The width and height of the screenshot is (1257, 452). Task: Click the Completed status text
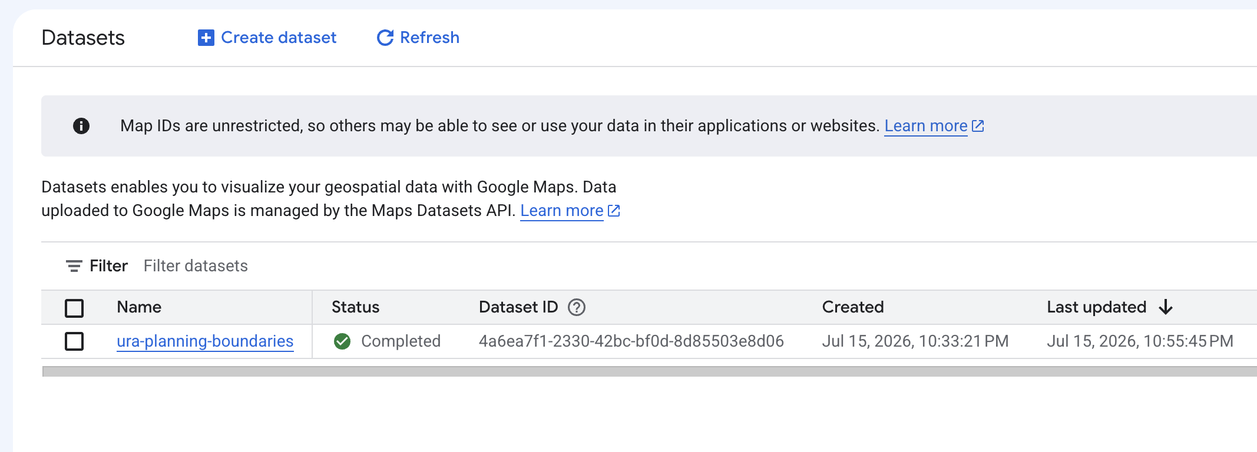click(x=401, y=341)
